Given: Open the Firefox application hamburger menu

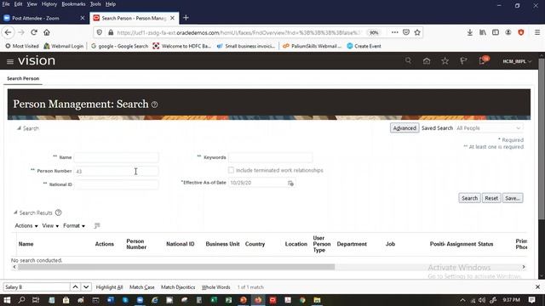Looking at the screenshot, I should tap(537, 32).
